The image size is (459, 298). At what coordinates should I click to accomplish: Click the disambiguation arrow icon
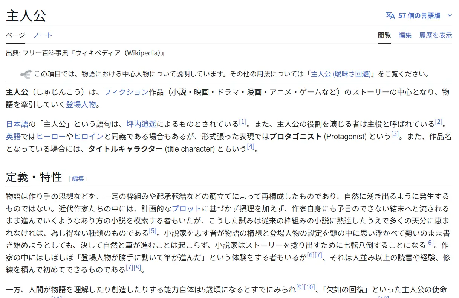(26, 74)
